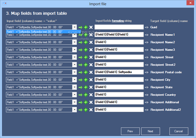Click the white X icon for Recipient Name3

tap(91, 50)
